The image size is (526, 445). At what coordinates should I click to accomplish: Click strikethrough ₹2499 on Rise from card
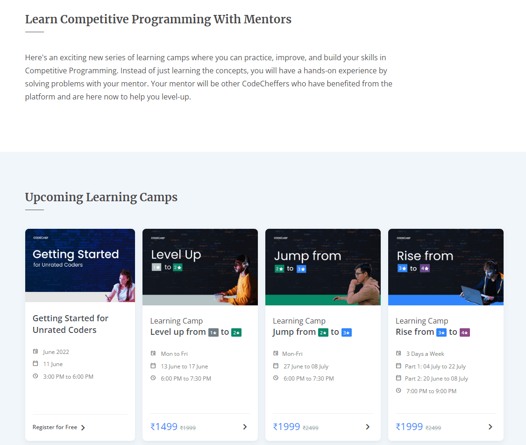[x=434, y=428]
